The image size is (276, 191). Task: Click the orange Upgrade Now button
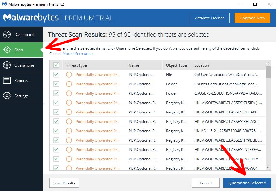252,18
